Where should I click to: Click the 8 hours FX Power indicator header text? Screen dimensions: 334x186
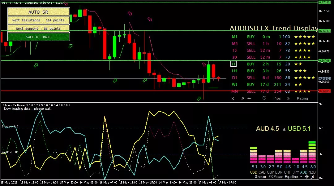(x=36, y=105)
